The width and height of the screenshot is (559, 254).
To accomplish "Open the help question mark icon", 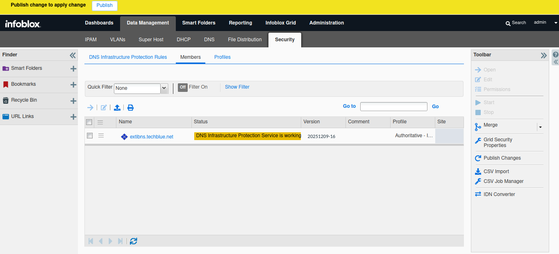I will [555, 54].
